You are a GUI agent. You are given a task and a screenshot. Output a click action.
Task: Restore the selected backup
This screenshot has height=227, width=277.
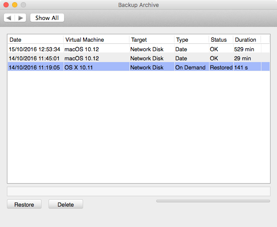pos(24,204)
